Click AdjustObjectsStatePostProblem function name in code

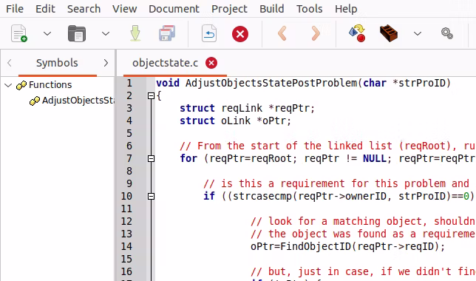tap(271, 83)
